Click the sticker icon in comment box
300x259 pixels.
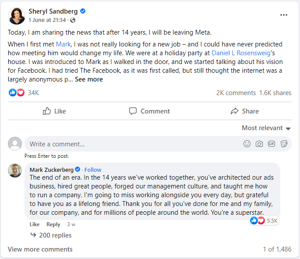click(x=284, y=144)
